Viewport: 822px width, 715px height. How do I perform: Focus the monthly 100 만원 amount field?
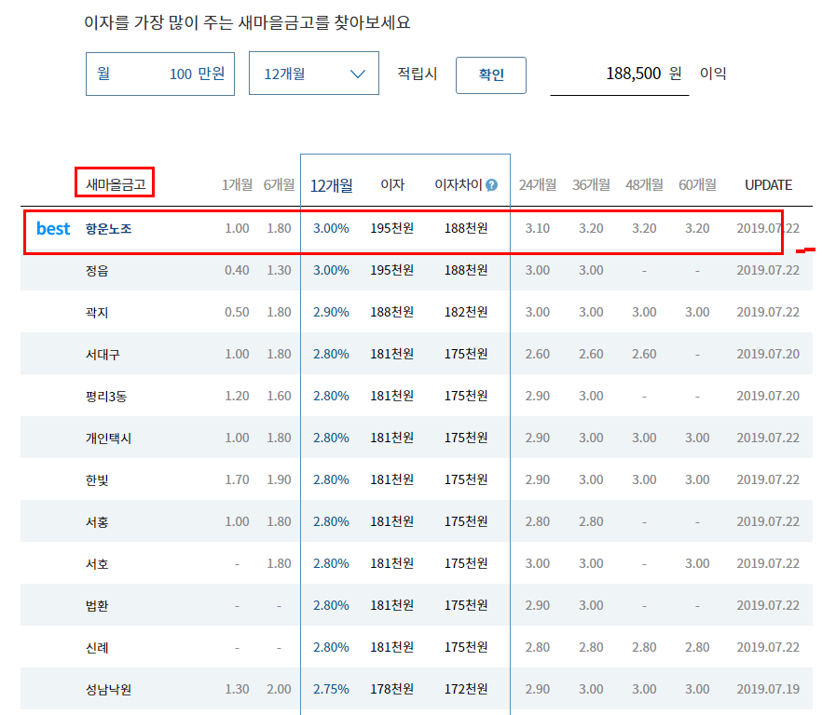(160, 74)
